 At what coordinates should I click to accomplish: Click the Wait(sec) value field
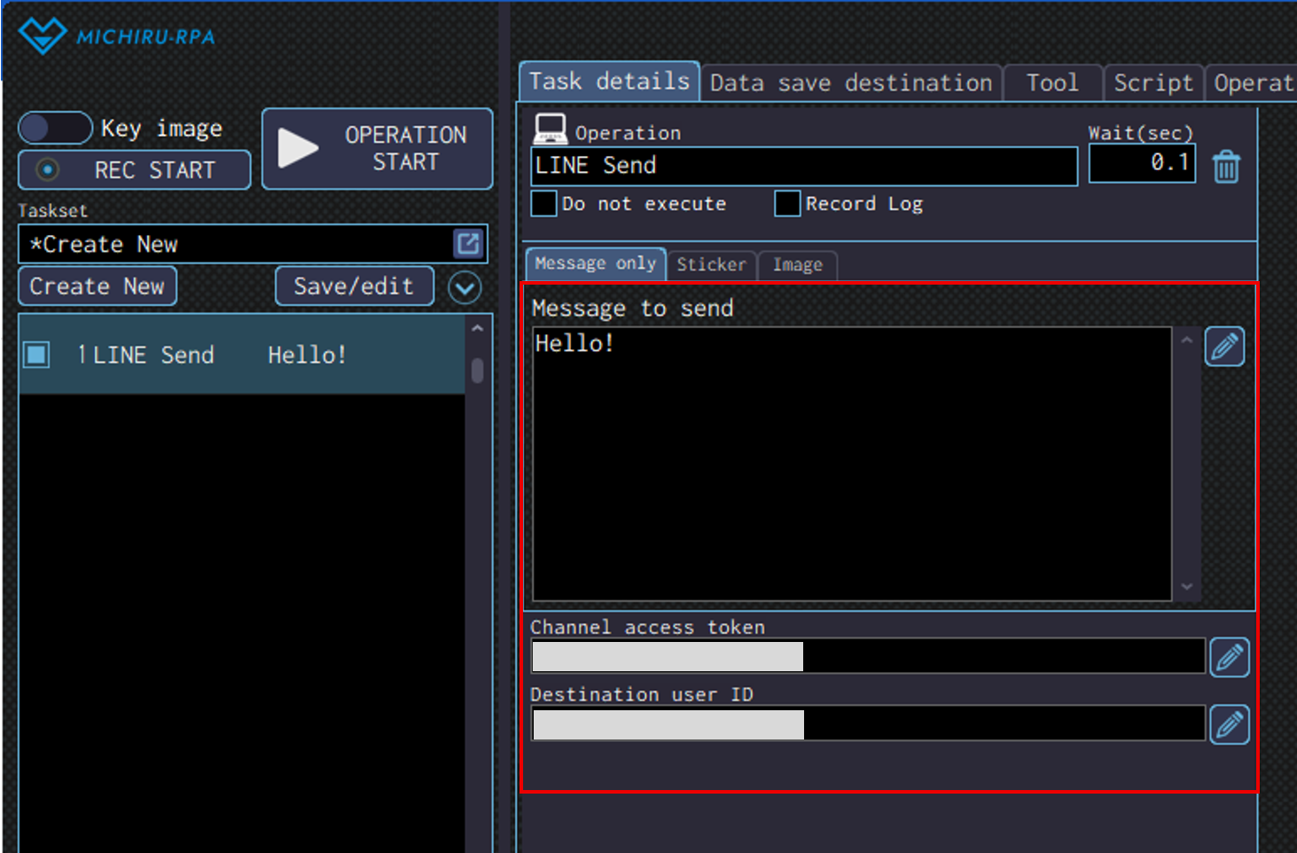pos(1141,163)
